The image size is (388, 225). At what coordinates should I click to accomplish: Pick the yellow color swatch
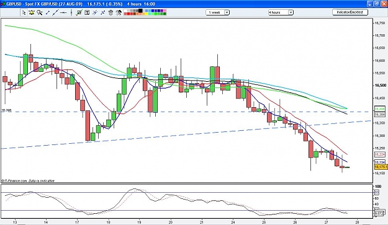147,14
